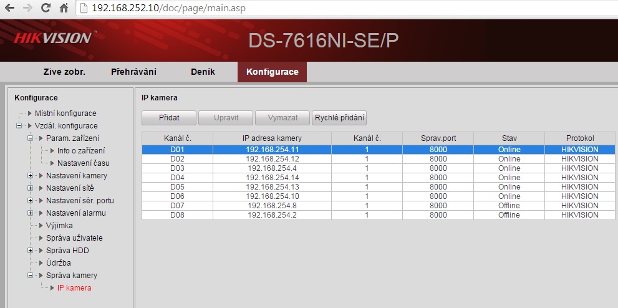Switch to the Přehrávání tab

(133, 72)
